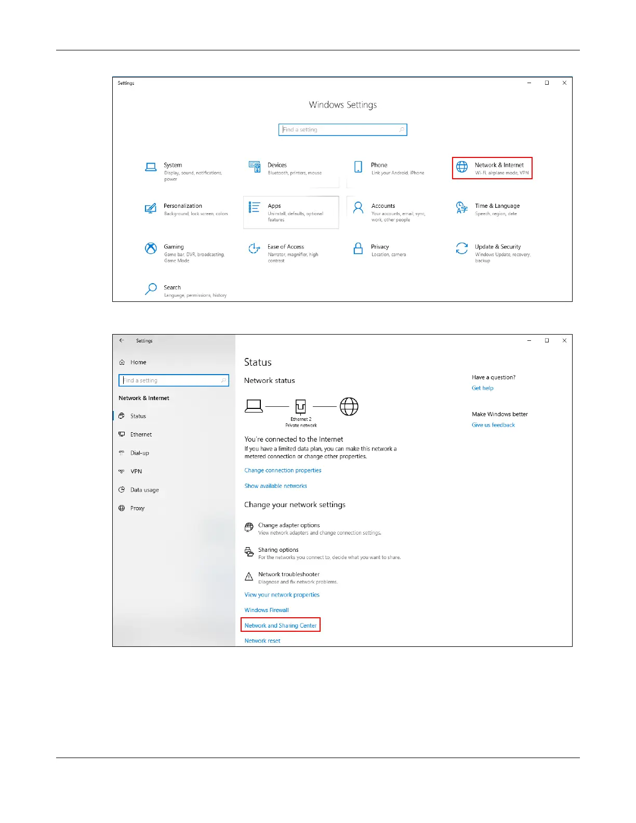The height and width of the screenshot is (823, 636).
Task: Open the Personalization paintbrush icon
Action: (151, 208)
